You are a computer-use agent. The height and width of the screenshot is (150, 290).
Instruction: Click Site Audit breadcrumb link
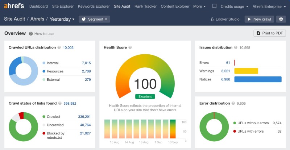(14, 19)
